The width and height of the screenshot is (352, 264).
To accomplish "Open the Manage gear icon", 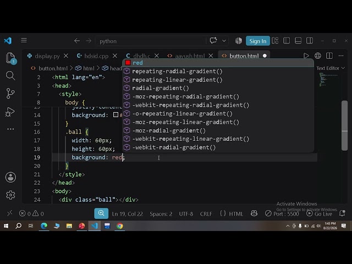I will [x=10, y=195].
